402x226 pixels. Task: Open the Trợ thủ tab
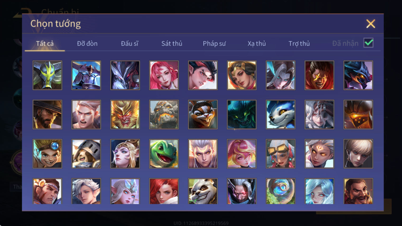click(299, 43)
